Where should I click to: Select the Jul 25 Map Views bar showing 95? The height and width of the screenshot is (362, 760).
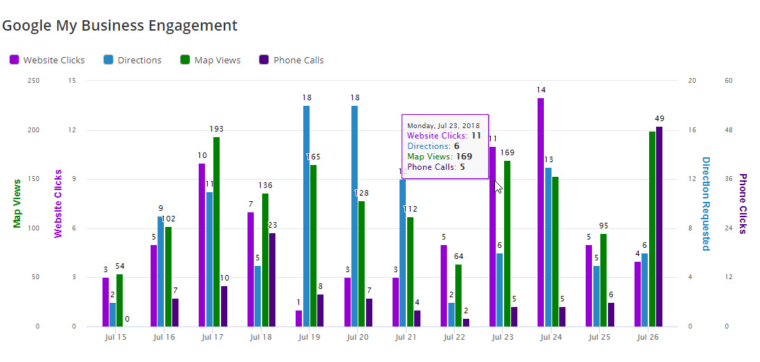(603, 280)
